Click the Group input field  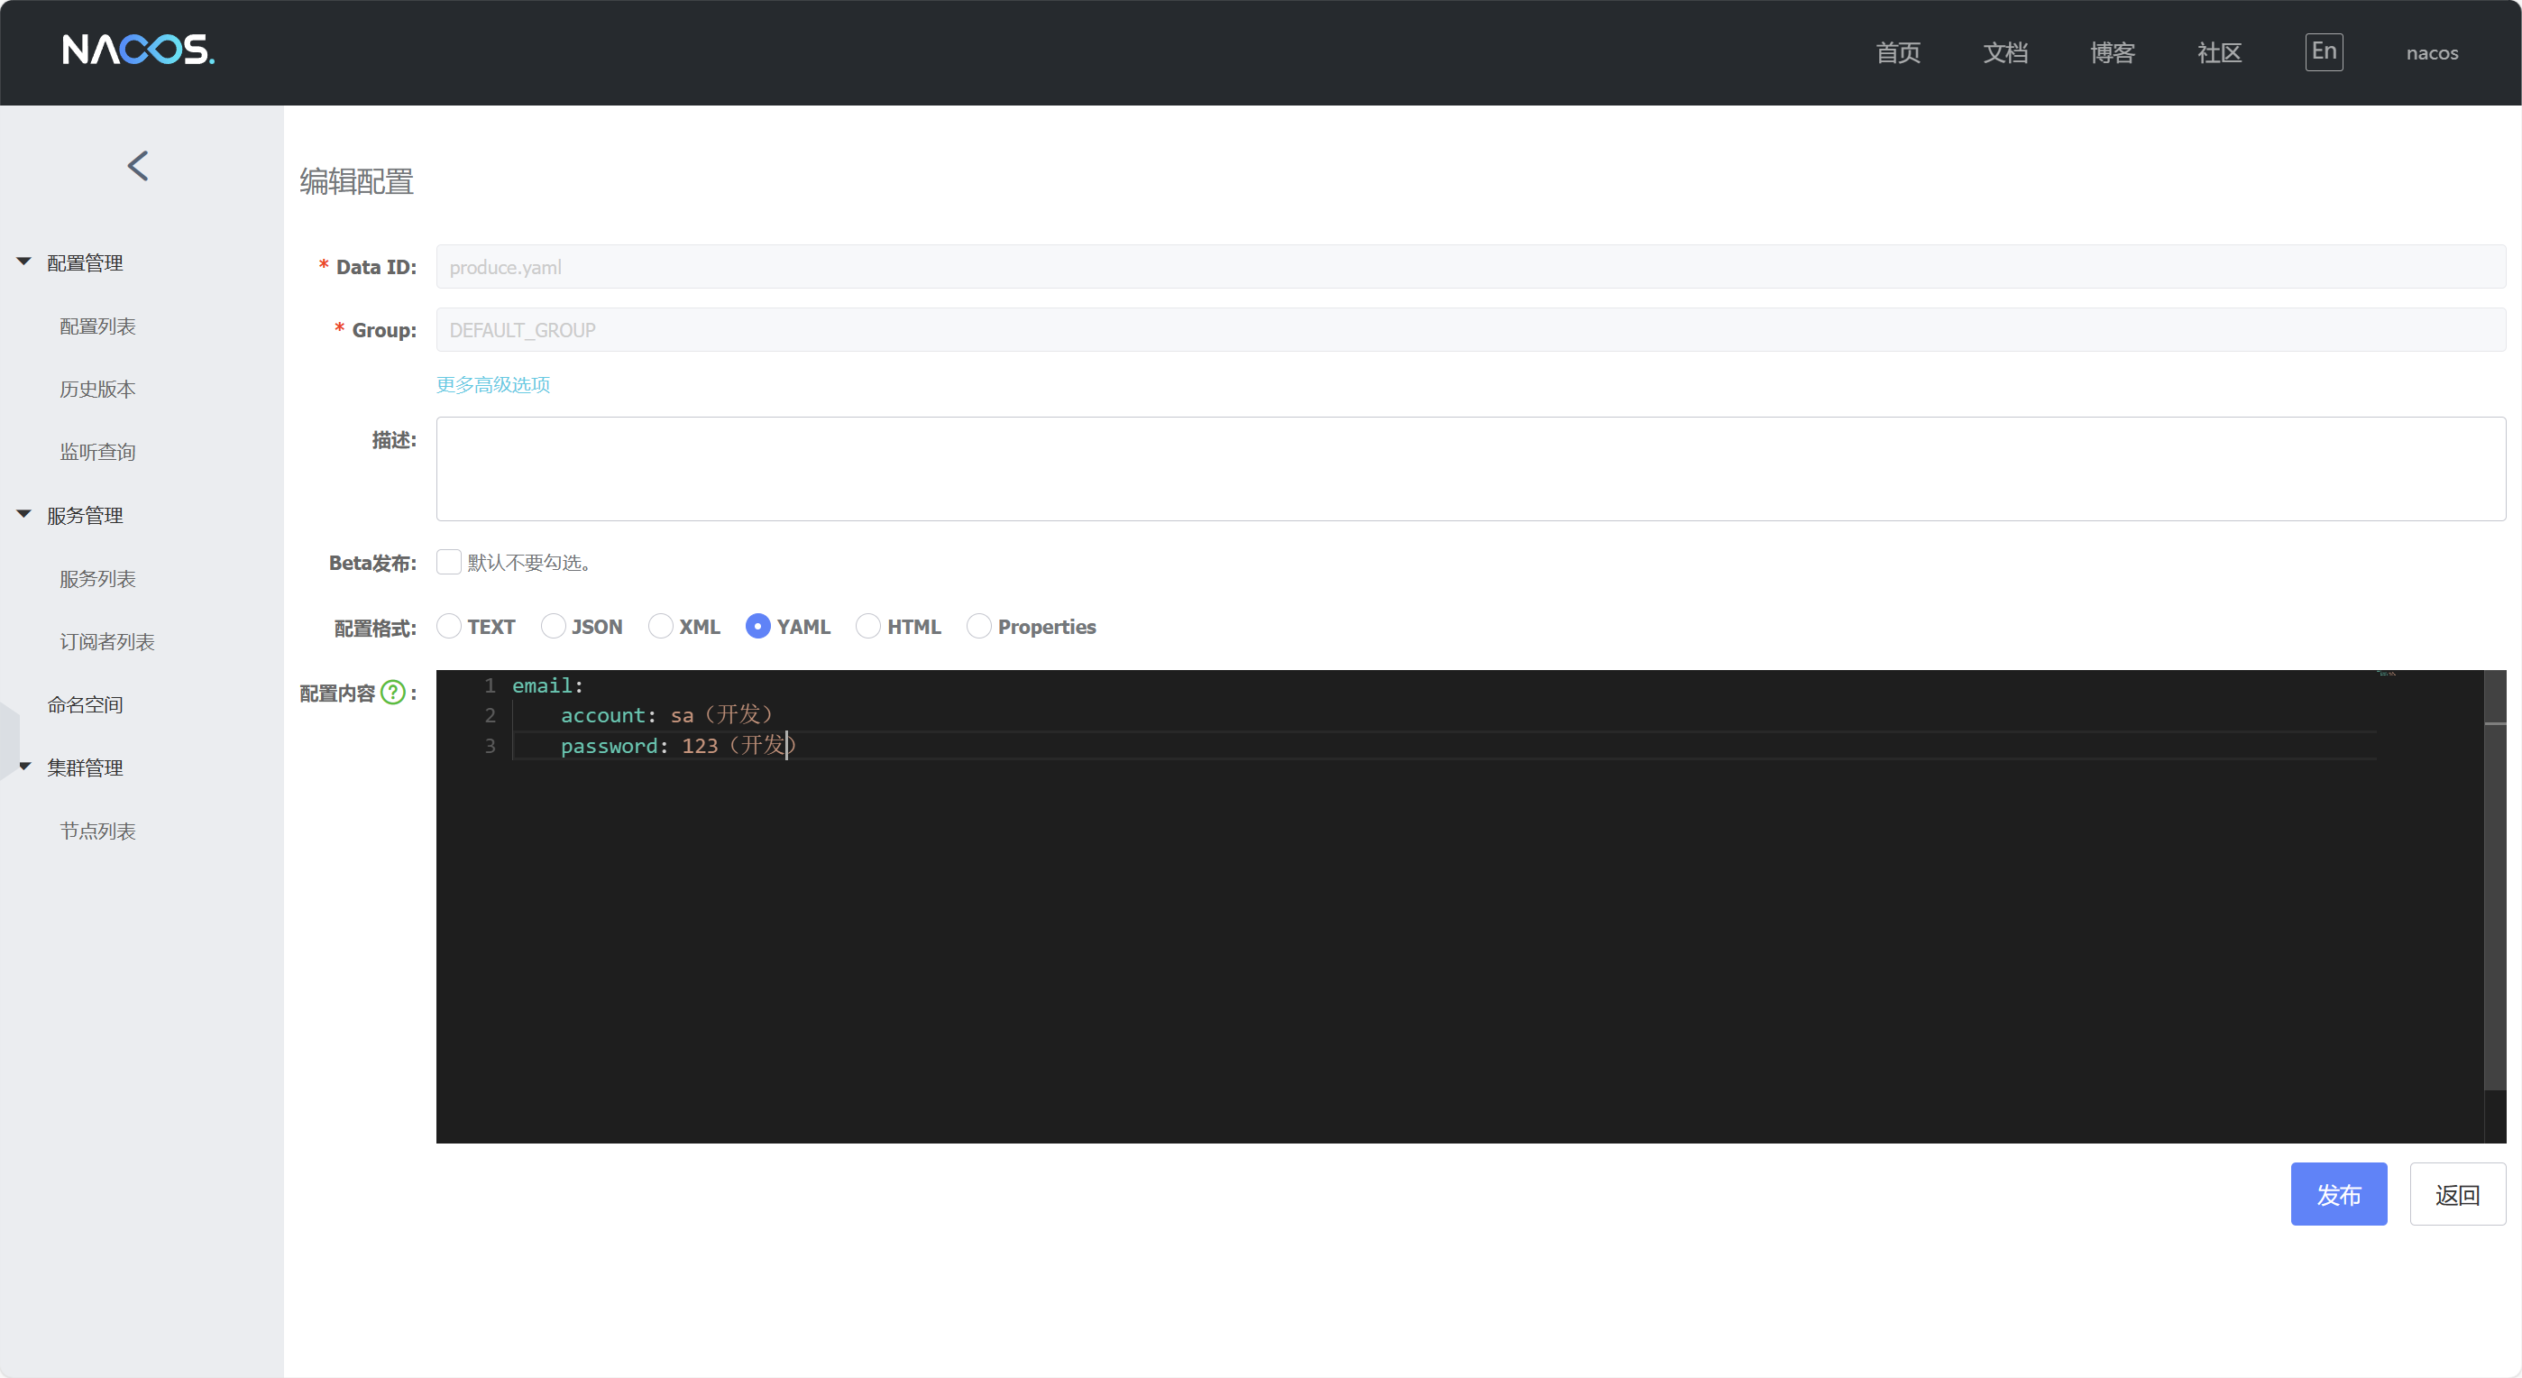click(1471, 330)
